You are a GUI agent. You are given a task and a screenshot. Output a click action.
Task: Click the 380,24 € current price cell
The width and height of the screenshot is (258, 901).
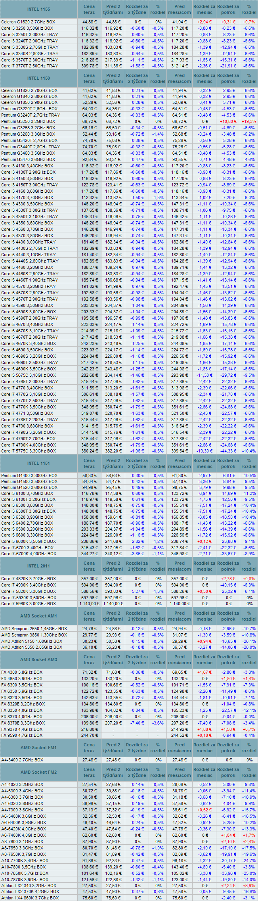pos(90,451)
